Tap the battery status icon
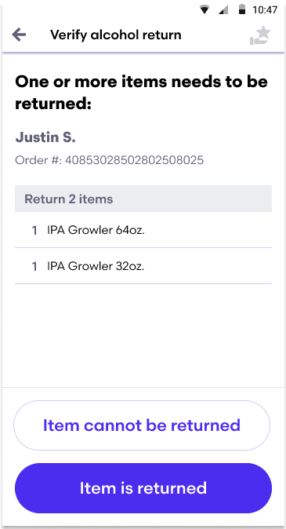Screen dimensions: 286x529 point(242,9)
